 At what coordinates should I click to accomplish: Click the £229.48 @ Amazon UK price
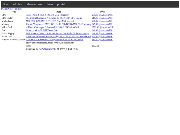103,27
